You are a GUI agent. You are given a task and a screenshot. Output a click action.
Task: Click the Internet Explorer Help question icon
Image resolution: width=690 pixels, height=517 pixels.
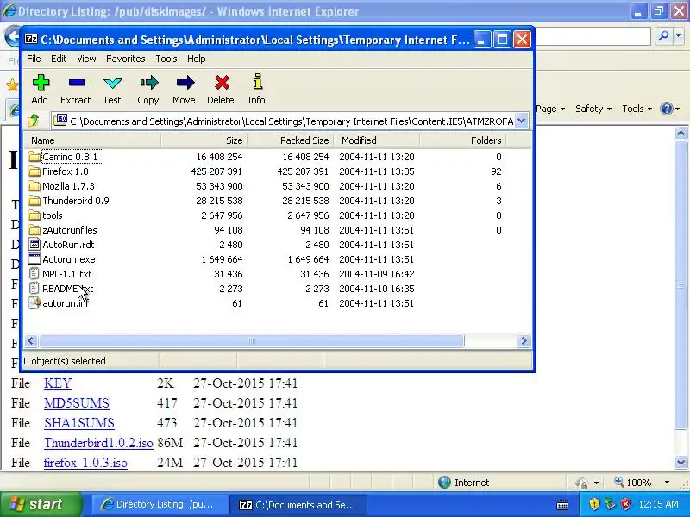(x=667, y=109)
